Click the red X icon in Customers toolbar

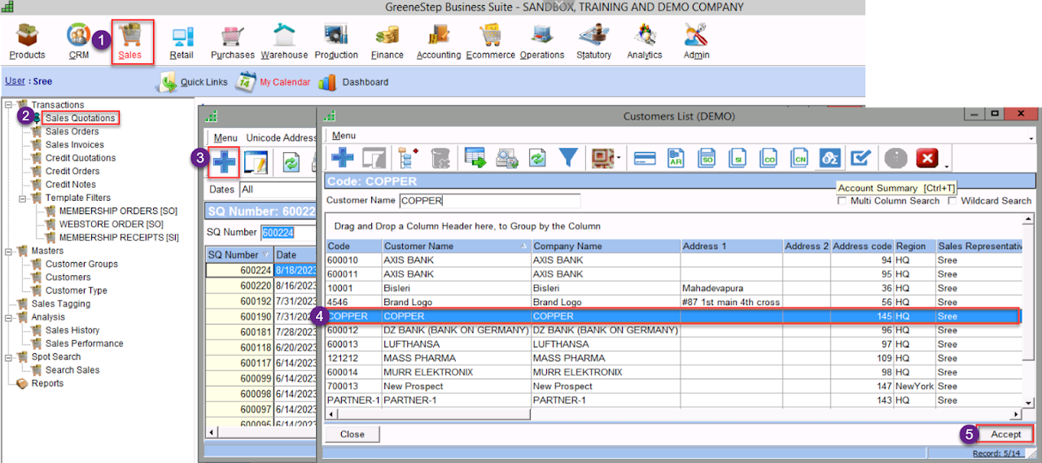tap(926, 158)
